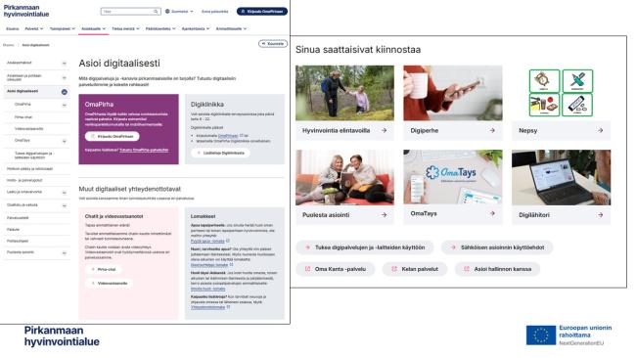Click the Tutustu OmaPirha-palveluihin link

pos(144,150)
